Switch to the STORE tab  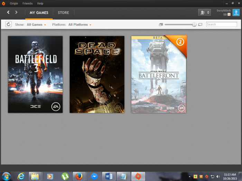[63, 13]
